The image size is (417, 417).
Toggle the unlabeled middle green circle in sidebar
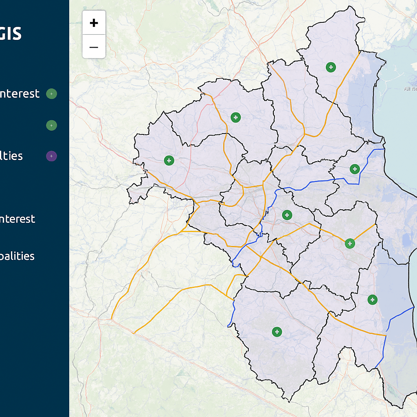(x=51, y=125)
